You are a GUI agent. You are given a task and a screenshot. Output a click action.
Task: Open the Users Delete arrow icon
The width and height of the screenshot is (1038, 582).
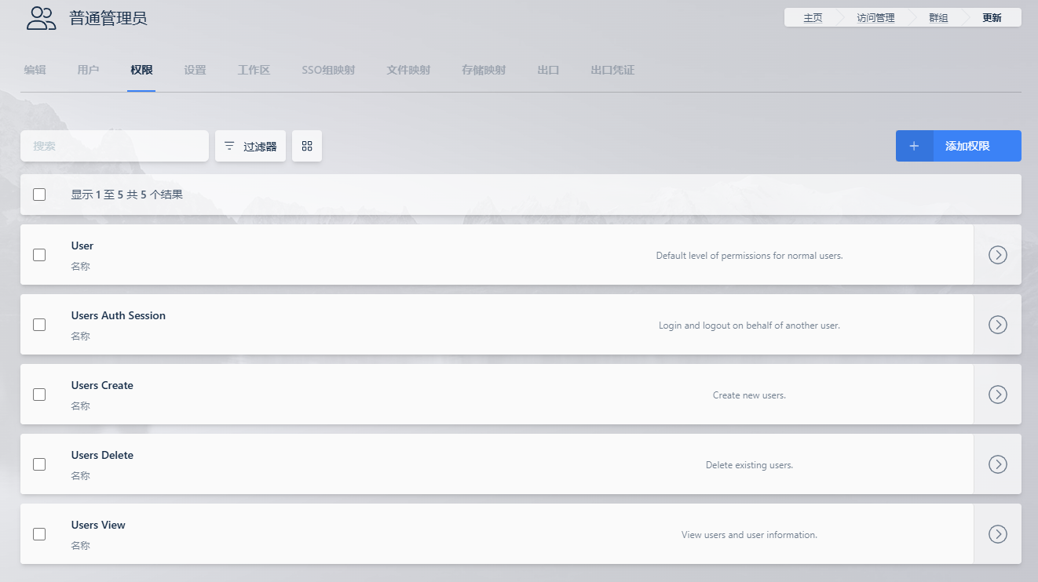(x=998, y=464)
